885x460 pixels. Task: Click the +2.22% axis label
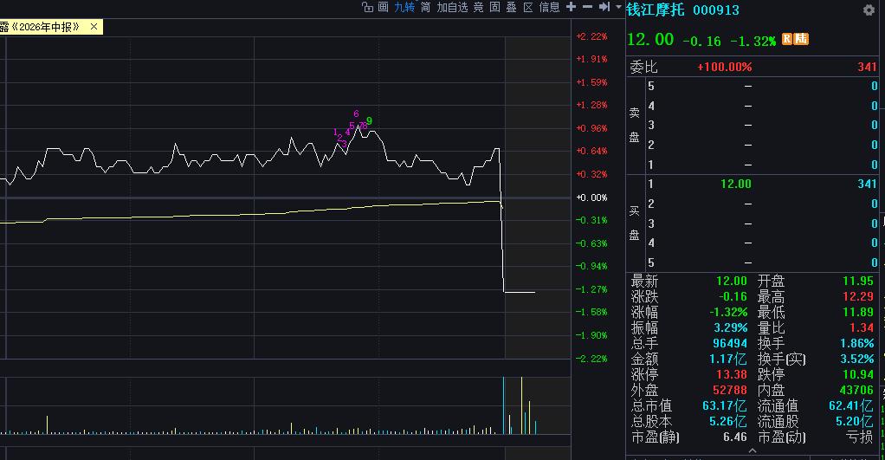tap(591, 36)
